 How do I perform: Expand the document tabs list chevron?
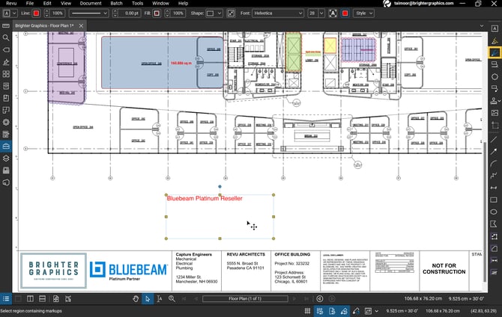(x=482, y=26)
